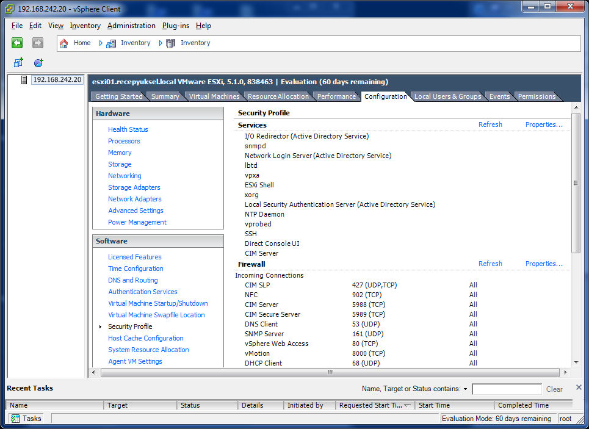Image resolution: width=589 pixels, height=429 pixels.
Task: Open Virtual Machine Swapfile Location link
Action: coord(156,315)
